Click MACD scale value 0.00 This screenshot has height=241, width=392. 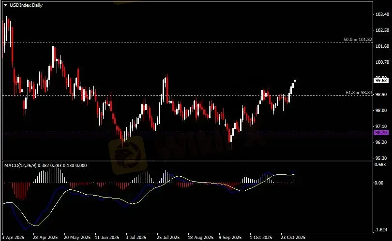pyautogui.click(x=379, y=183)
